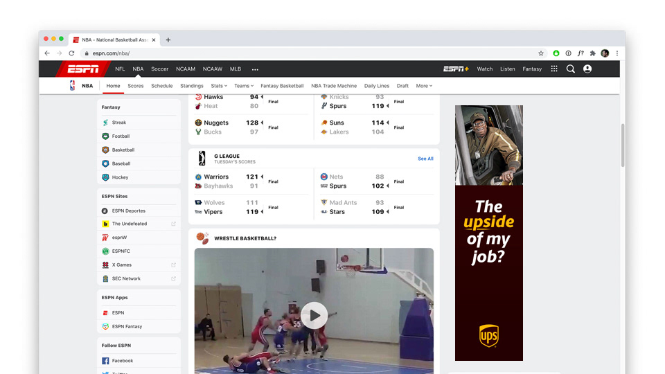Click the Fantasy Hockey icon
The width and height of the screenshot is (665, 374).
105,177
